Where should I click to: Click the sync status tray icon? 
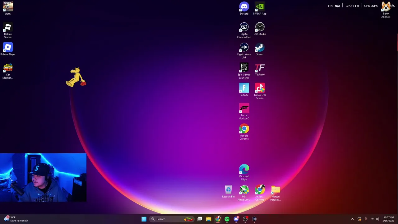tap(359, 219)
